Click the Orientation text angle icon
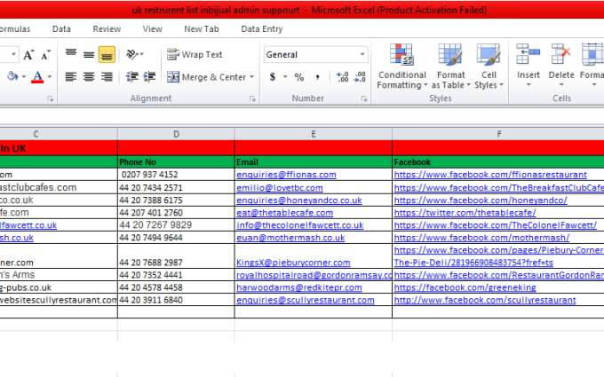604x377 pixels. pos(131,54)
